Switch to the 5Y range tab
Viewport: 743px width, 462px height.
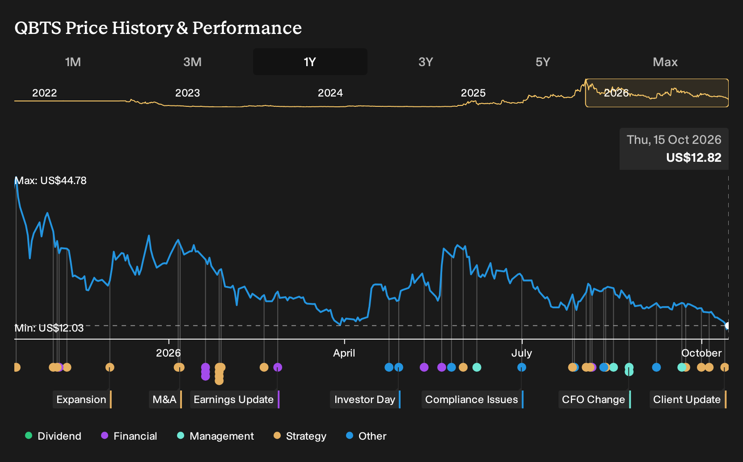point(543,62)
